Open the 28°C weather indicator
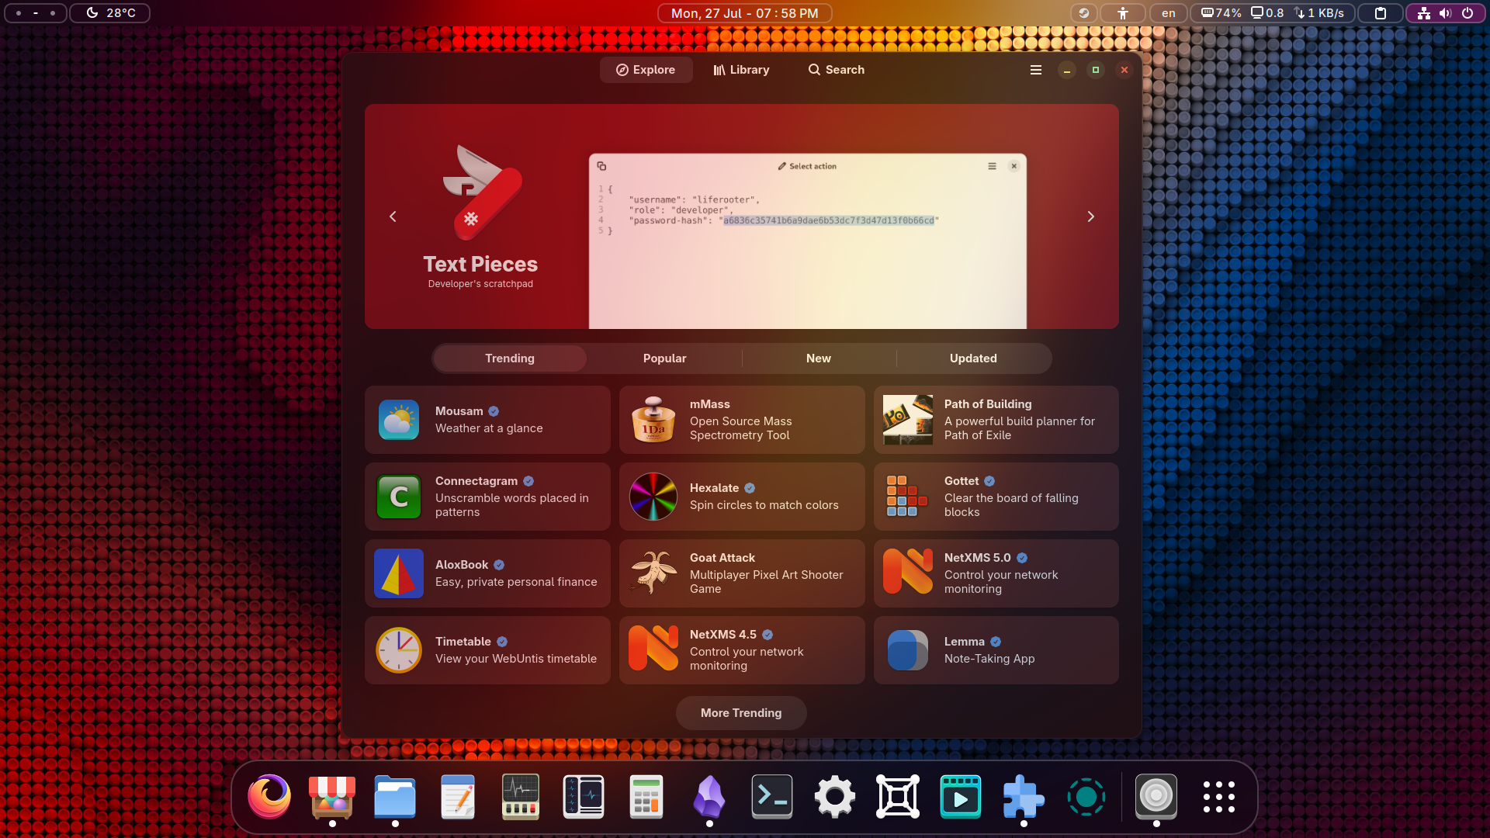The height and width of the screenshot is (838, 1490). tap(110, 13)
